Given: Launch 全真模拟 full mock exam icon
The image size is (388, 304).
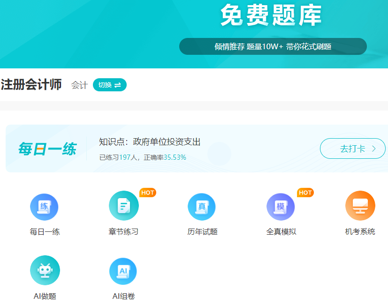Looking at the screenshot, I should (280, 206).
